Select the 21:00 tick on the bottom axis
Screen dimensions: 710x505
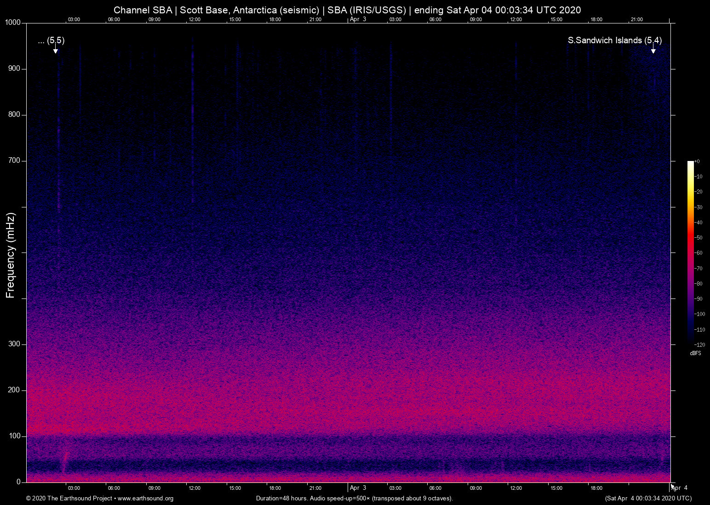coord(315,488)
